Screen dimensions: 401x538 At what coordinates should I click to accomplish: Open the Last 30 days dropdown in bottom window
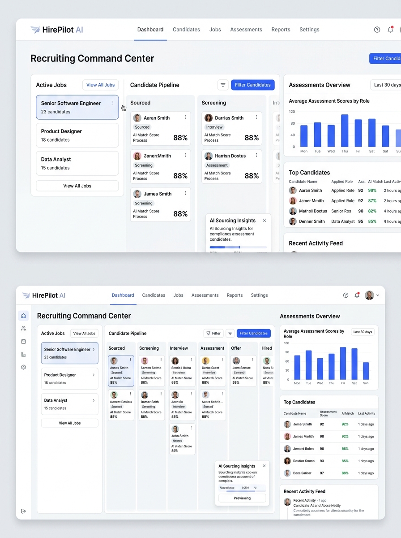[x=363, y=332]
